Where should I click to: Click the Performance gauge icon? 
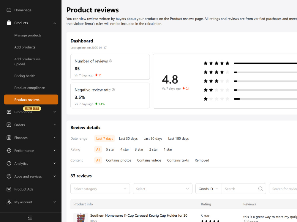coord(9,150)
